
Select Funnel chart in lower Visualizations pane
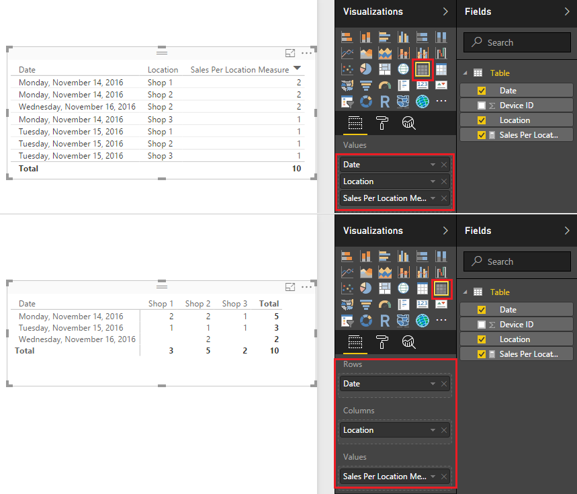(x=366, y=304)
